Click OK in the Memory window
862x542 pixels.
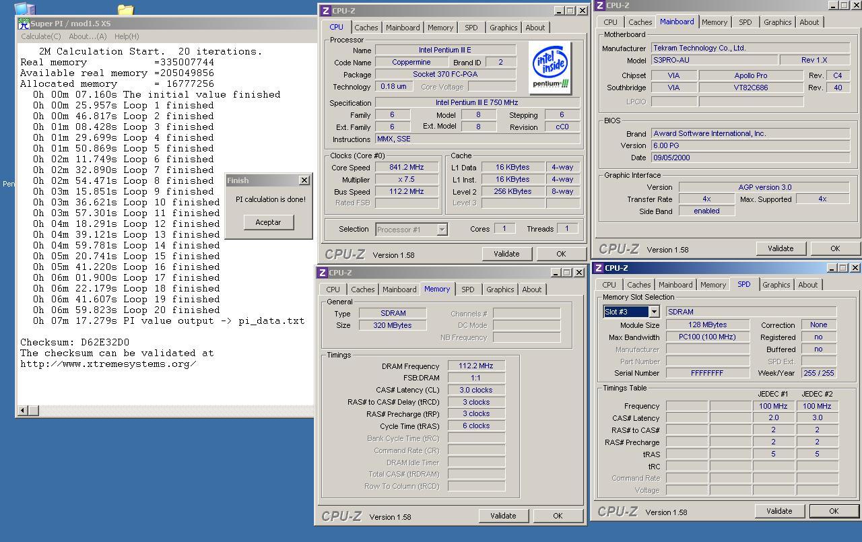(x=558, y=516)
